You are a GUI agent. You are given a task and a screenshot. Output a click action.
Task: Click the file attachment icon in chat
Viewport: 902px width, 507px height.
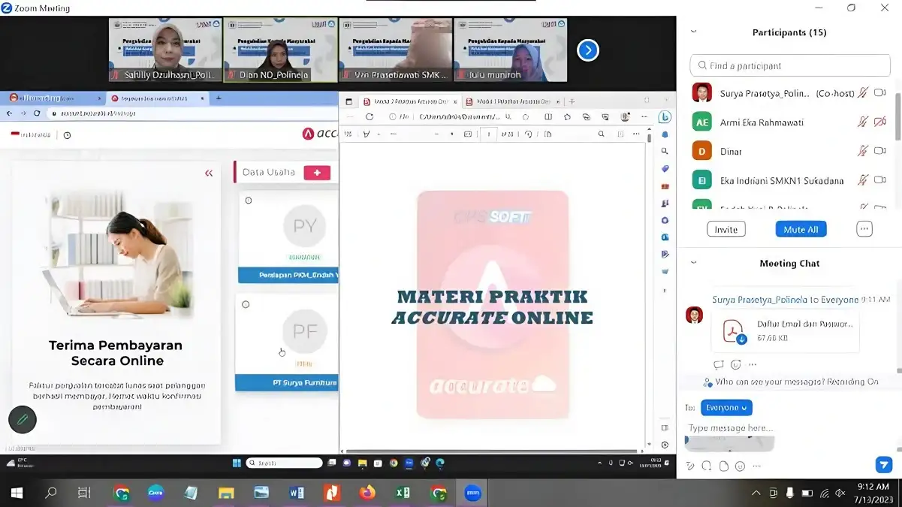pyautogui.click(x=723, y=466)
